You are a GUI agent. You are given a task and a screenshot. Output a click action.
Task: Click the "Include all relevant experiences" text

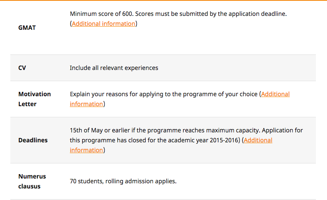tap(114, 68)
